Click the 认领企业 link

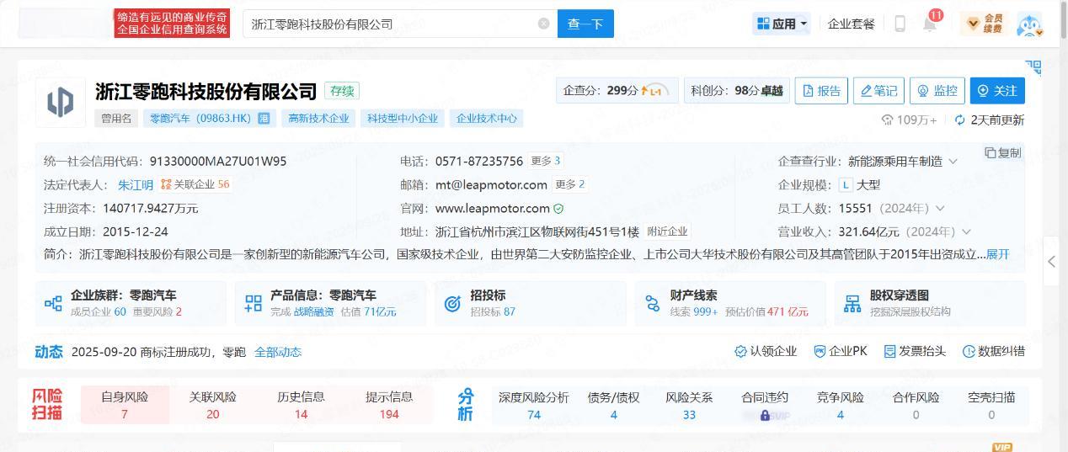766,351
